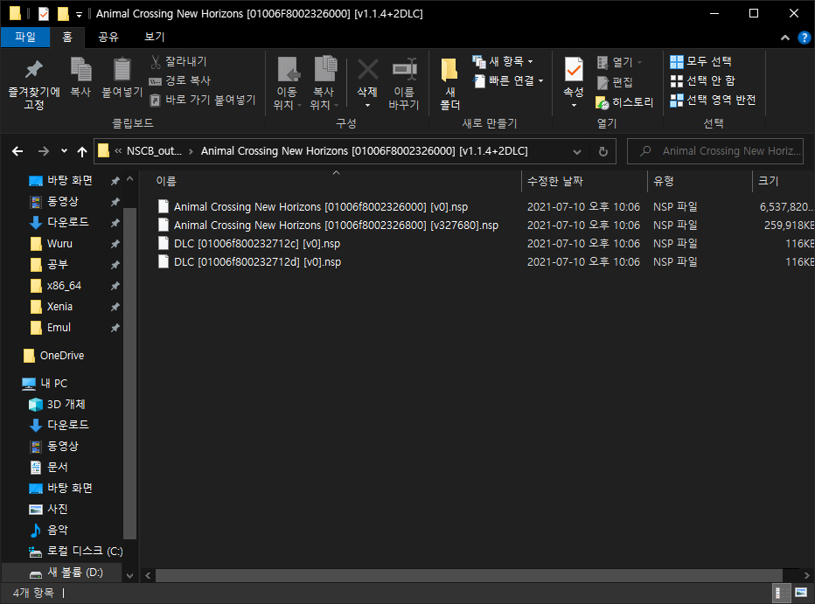Screen dimensions: 815x604
Task: Open the File (파일) tab
Action: click(25, 37)
